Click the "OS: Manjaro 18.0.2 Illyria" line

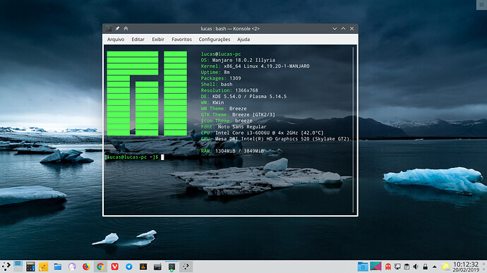pos(238,60)
